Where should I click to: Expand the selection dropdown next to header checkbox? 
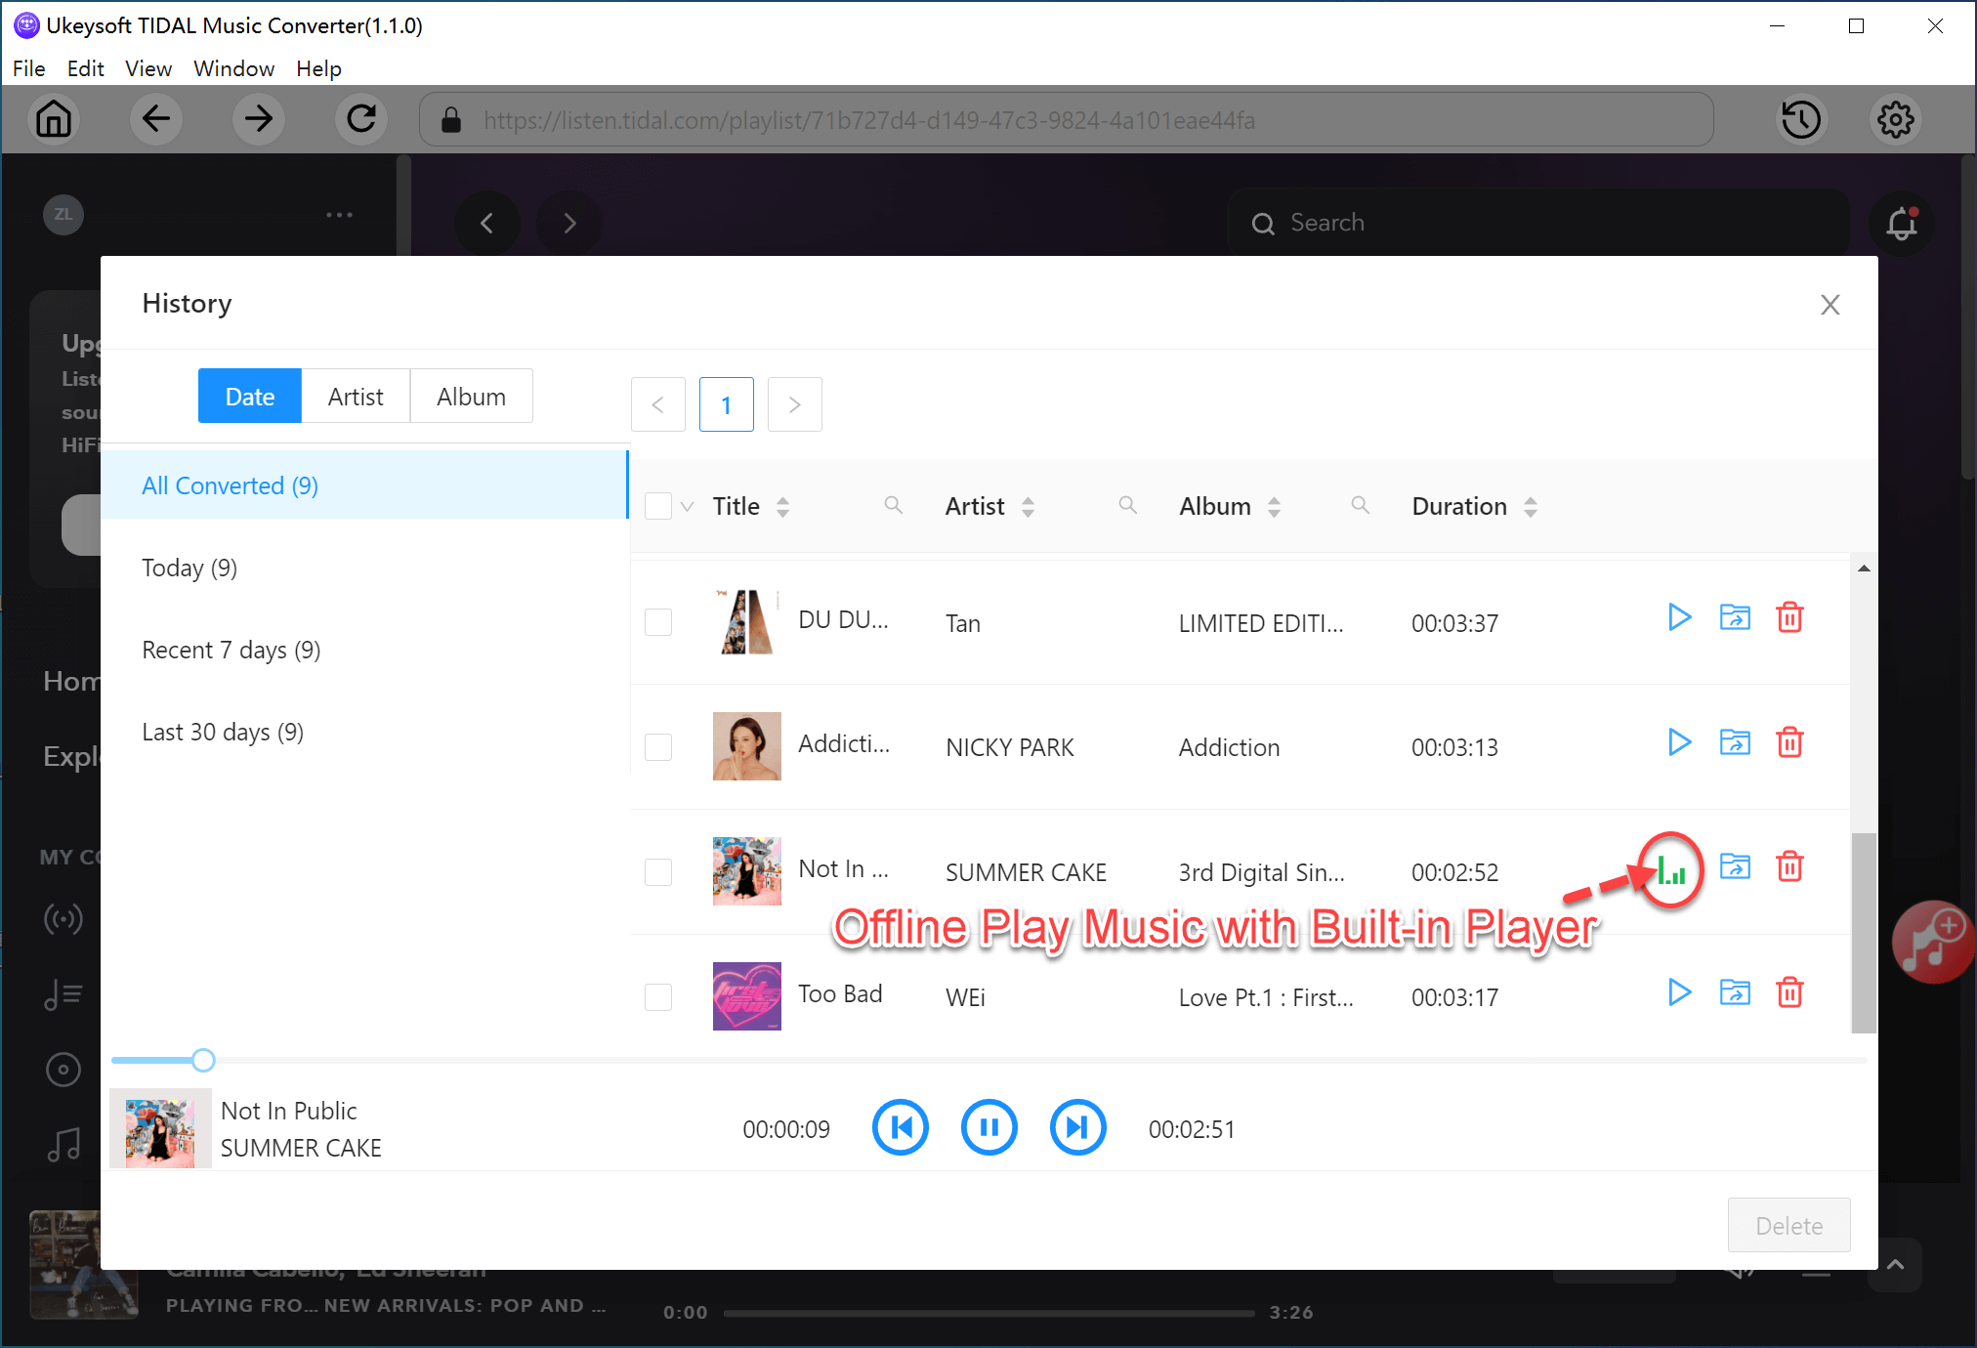pyautogui.click(x=687, y=506)
